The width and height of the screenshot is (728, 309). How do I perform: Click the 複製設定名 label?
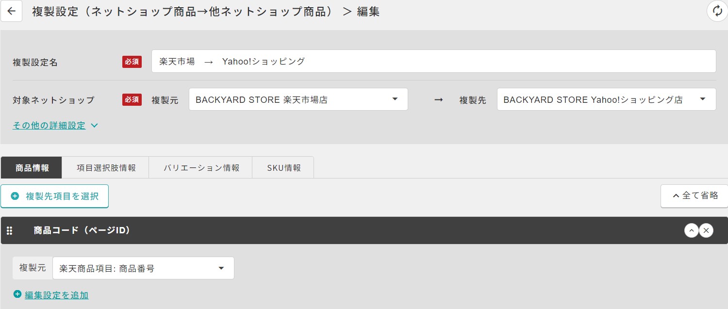[35, 63]
